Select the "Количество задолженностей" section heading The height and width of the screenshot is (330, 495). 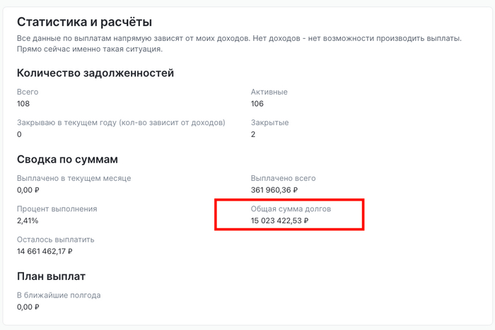[95, 73]
